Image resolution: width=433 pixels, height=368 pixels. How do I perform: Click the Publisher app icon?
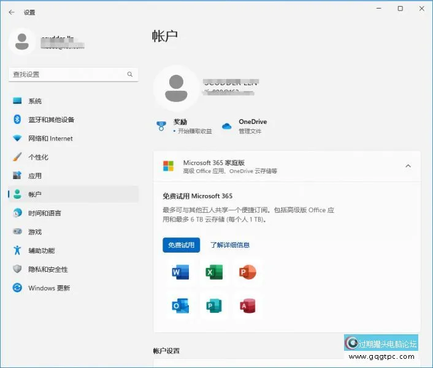(214, 305)
